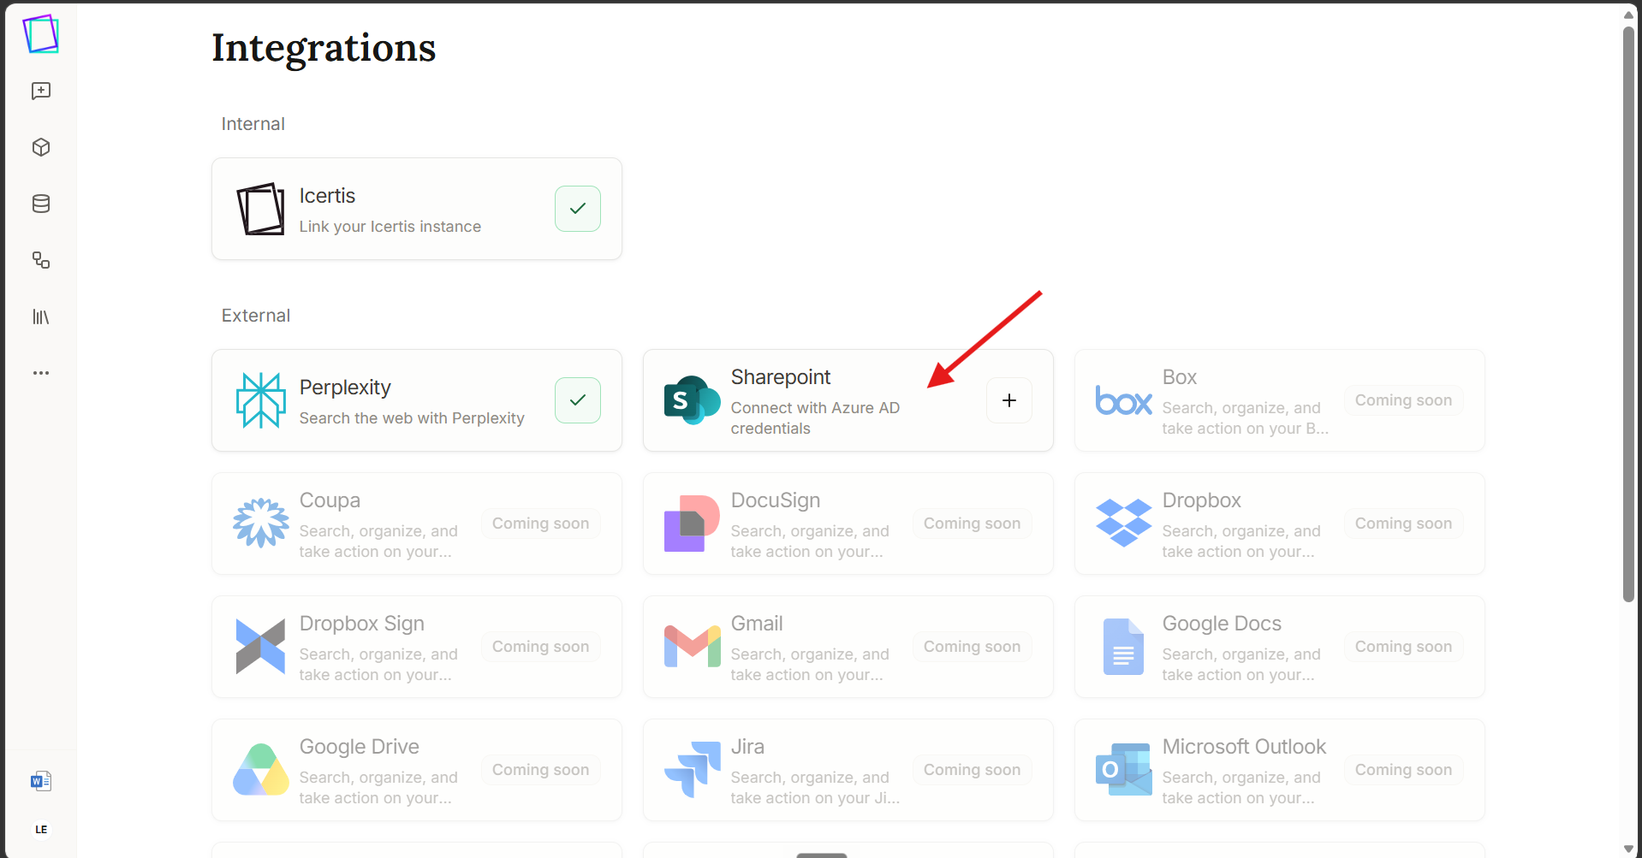Click the DocuSign card title

coord(776,500)
